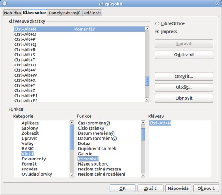222x195 pixels.
Task: Choose Formát in the Kategorie list
Action: click(29, 164)
